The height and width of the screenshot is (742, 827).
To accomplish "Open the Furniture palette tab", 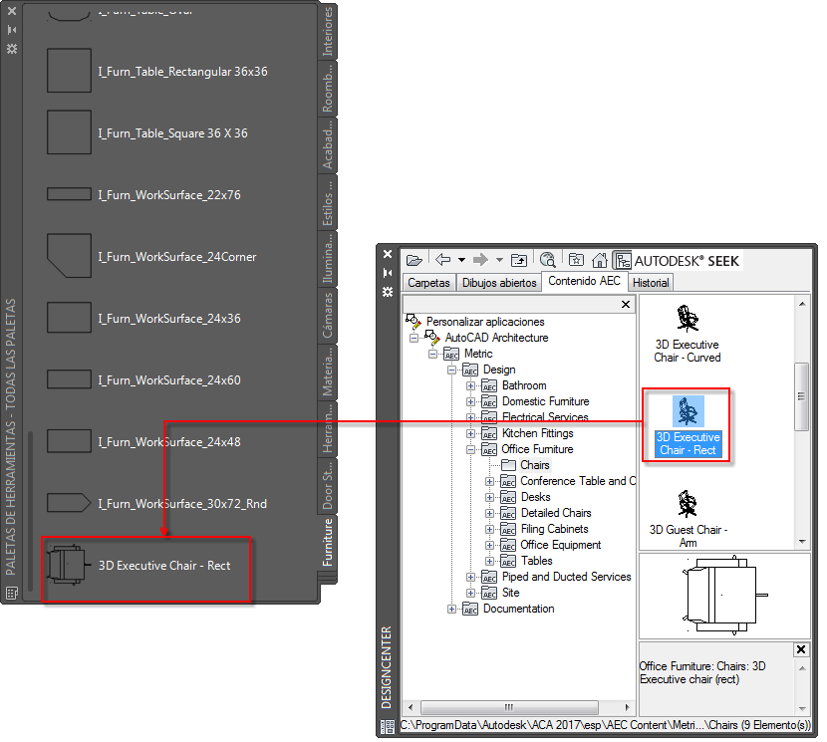I will [328, 543].
